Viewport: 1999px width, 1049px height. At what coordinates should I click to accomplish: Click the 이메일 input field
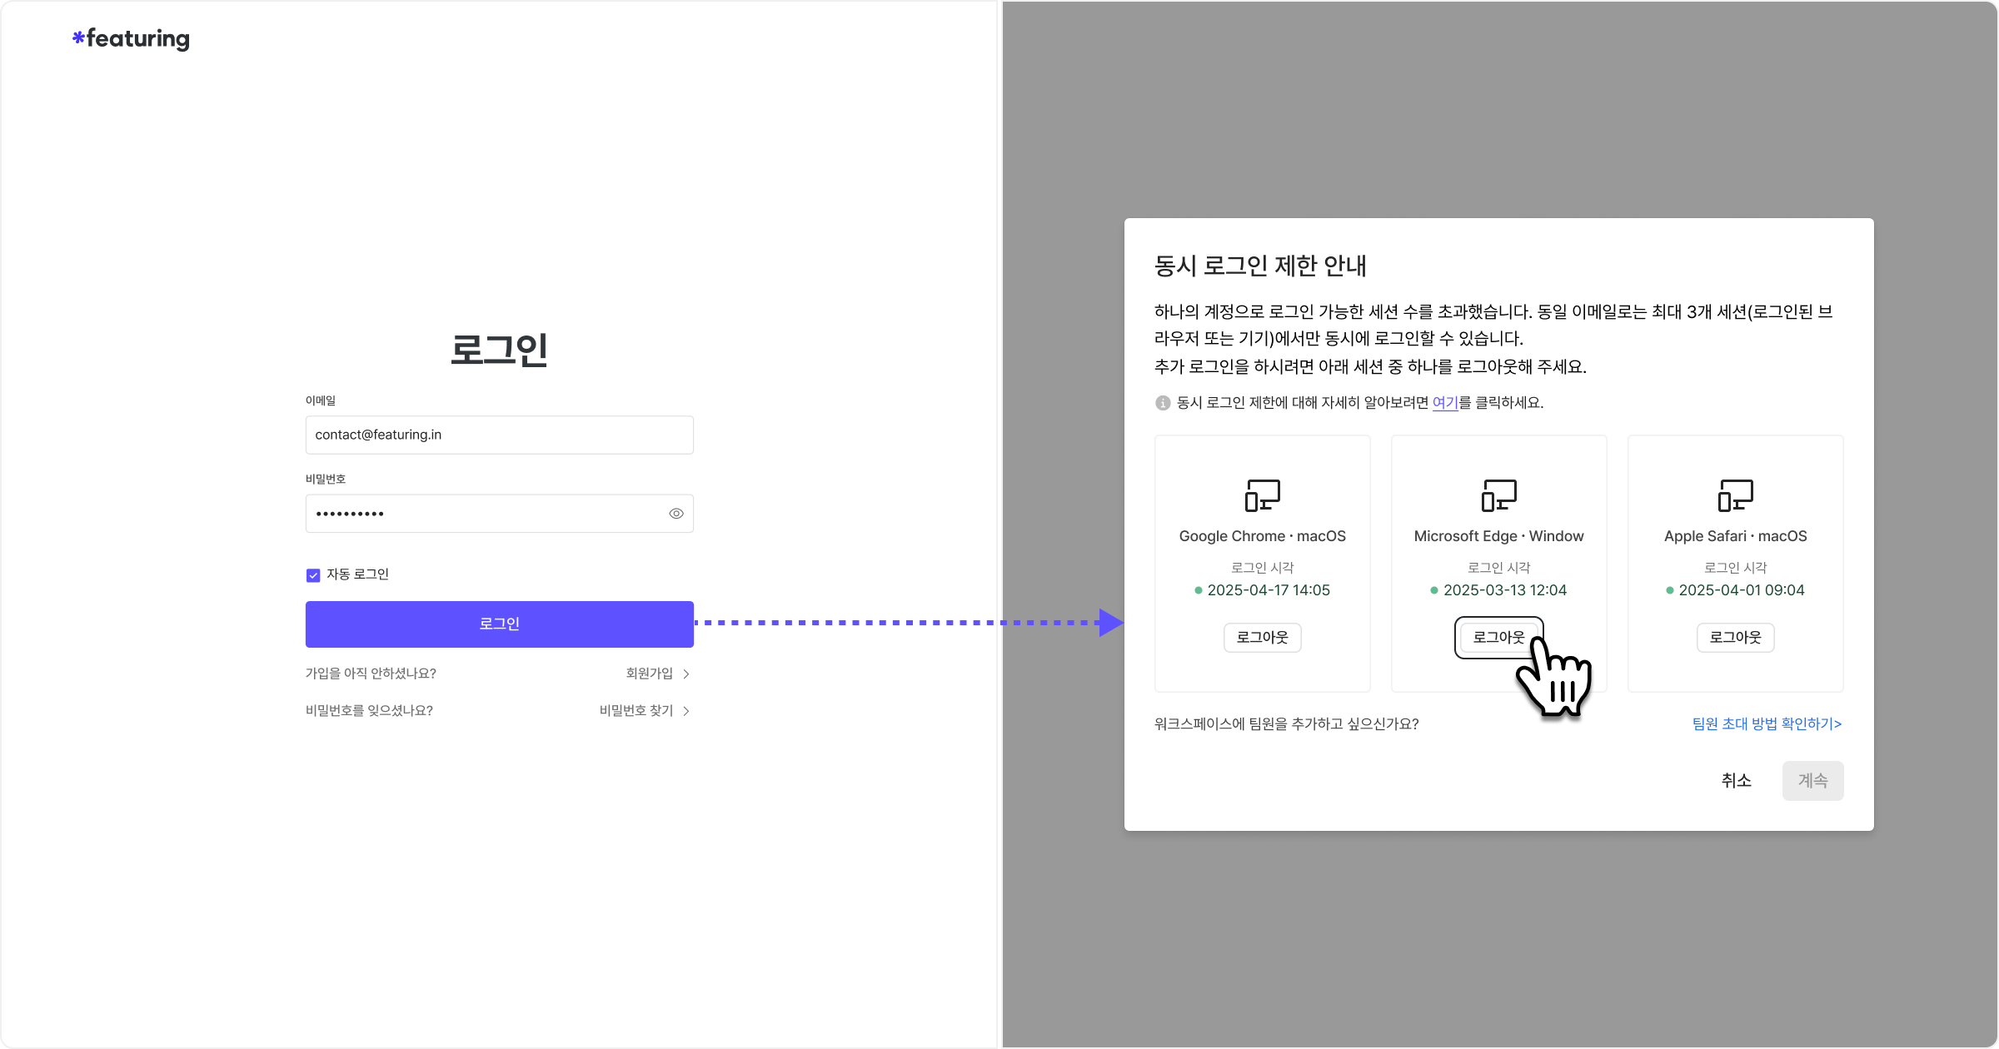499,435
